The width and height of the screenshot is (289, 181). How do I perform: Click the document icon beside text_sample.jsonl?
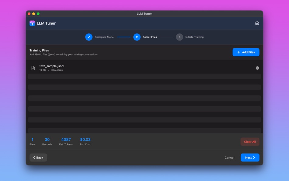pos(33,68)
